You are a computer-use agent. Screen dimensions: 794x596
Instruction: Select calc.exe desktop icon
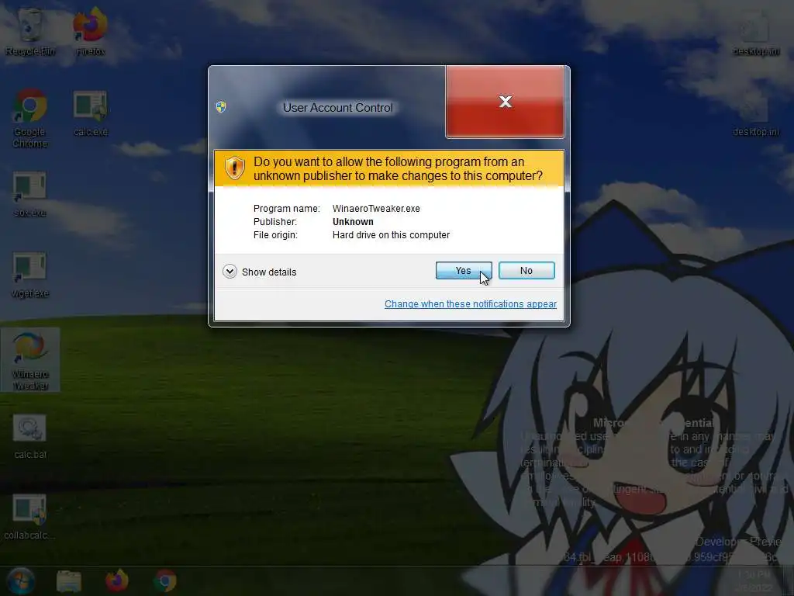pyautogui.click(x=91, y=114)
